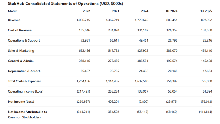Click cost of revenue cell 126,357
The height and width of the screenshot is (124, 220).
(x=172, y=30)
